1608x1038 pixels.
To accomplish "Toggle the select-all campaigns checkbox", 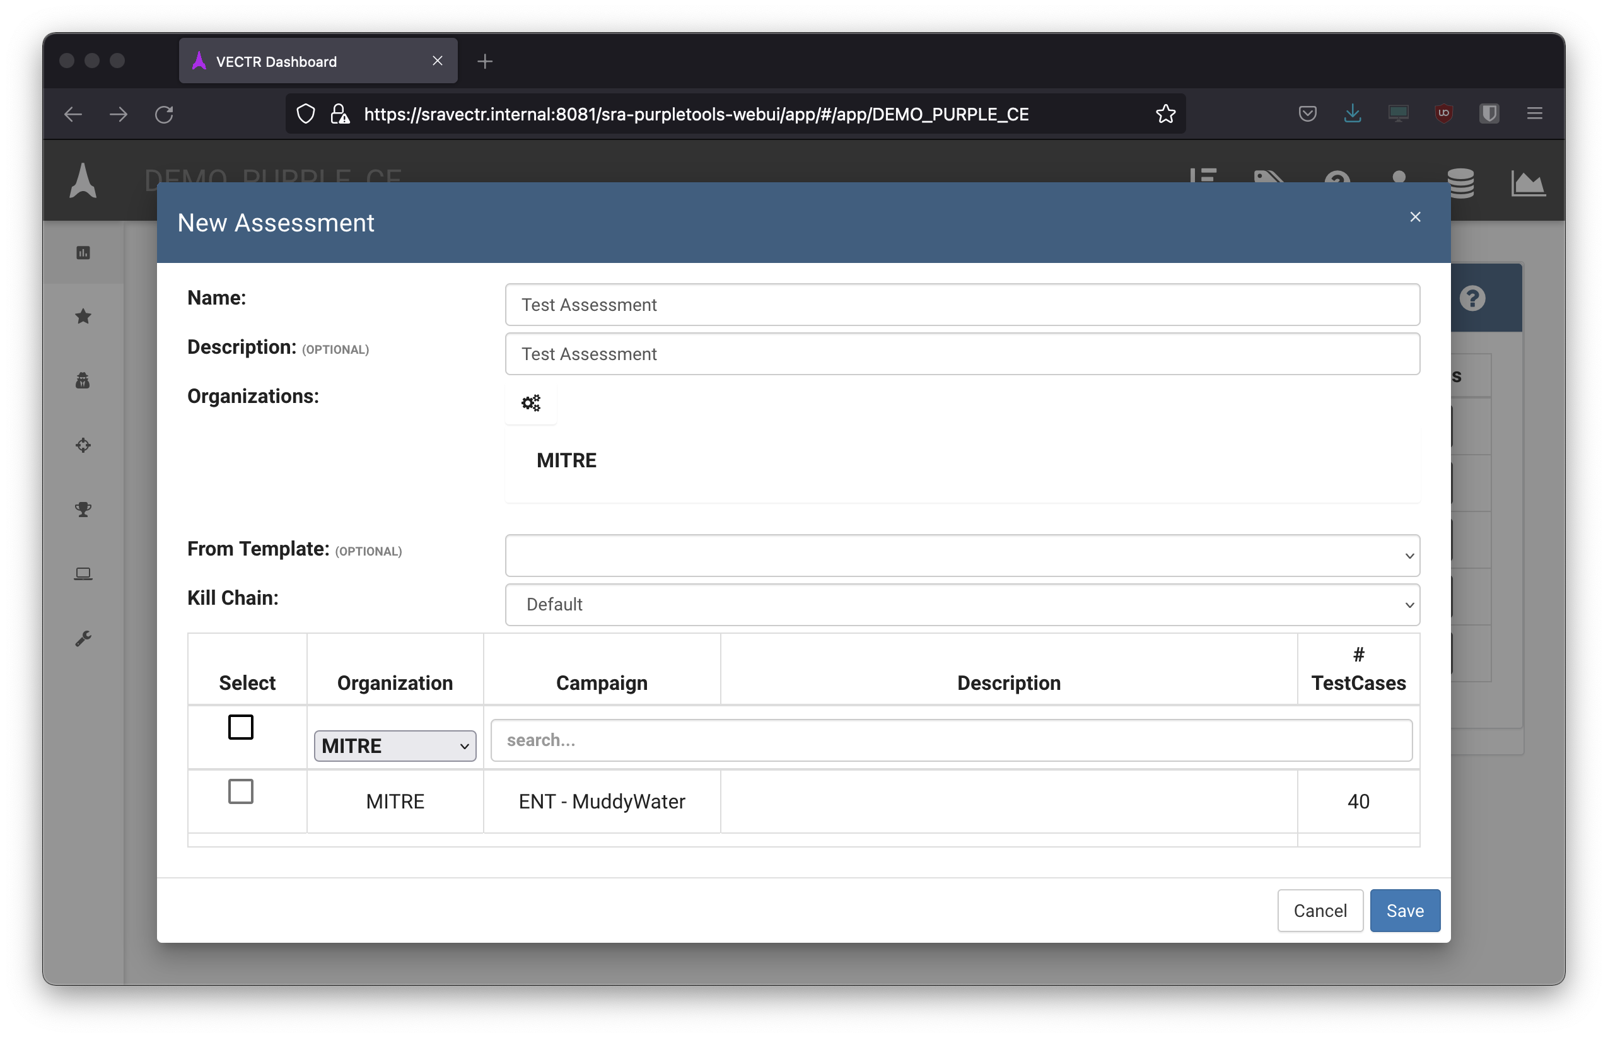I will (x=241, y=727).
